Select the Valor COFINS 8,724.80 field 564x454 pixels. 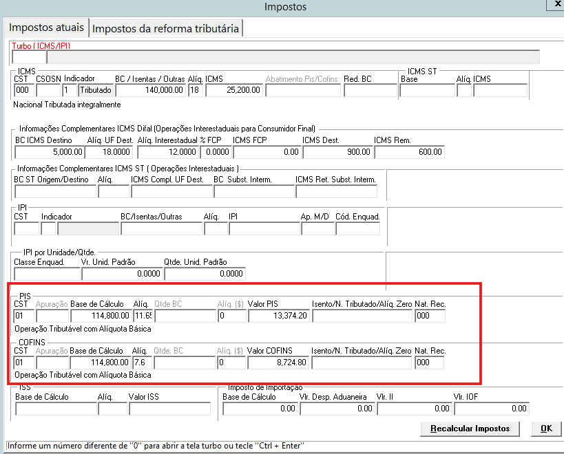tap(278, 363)
